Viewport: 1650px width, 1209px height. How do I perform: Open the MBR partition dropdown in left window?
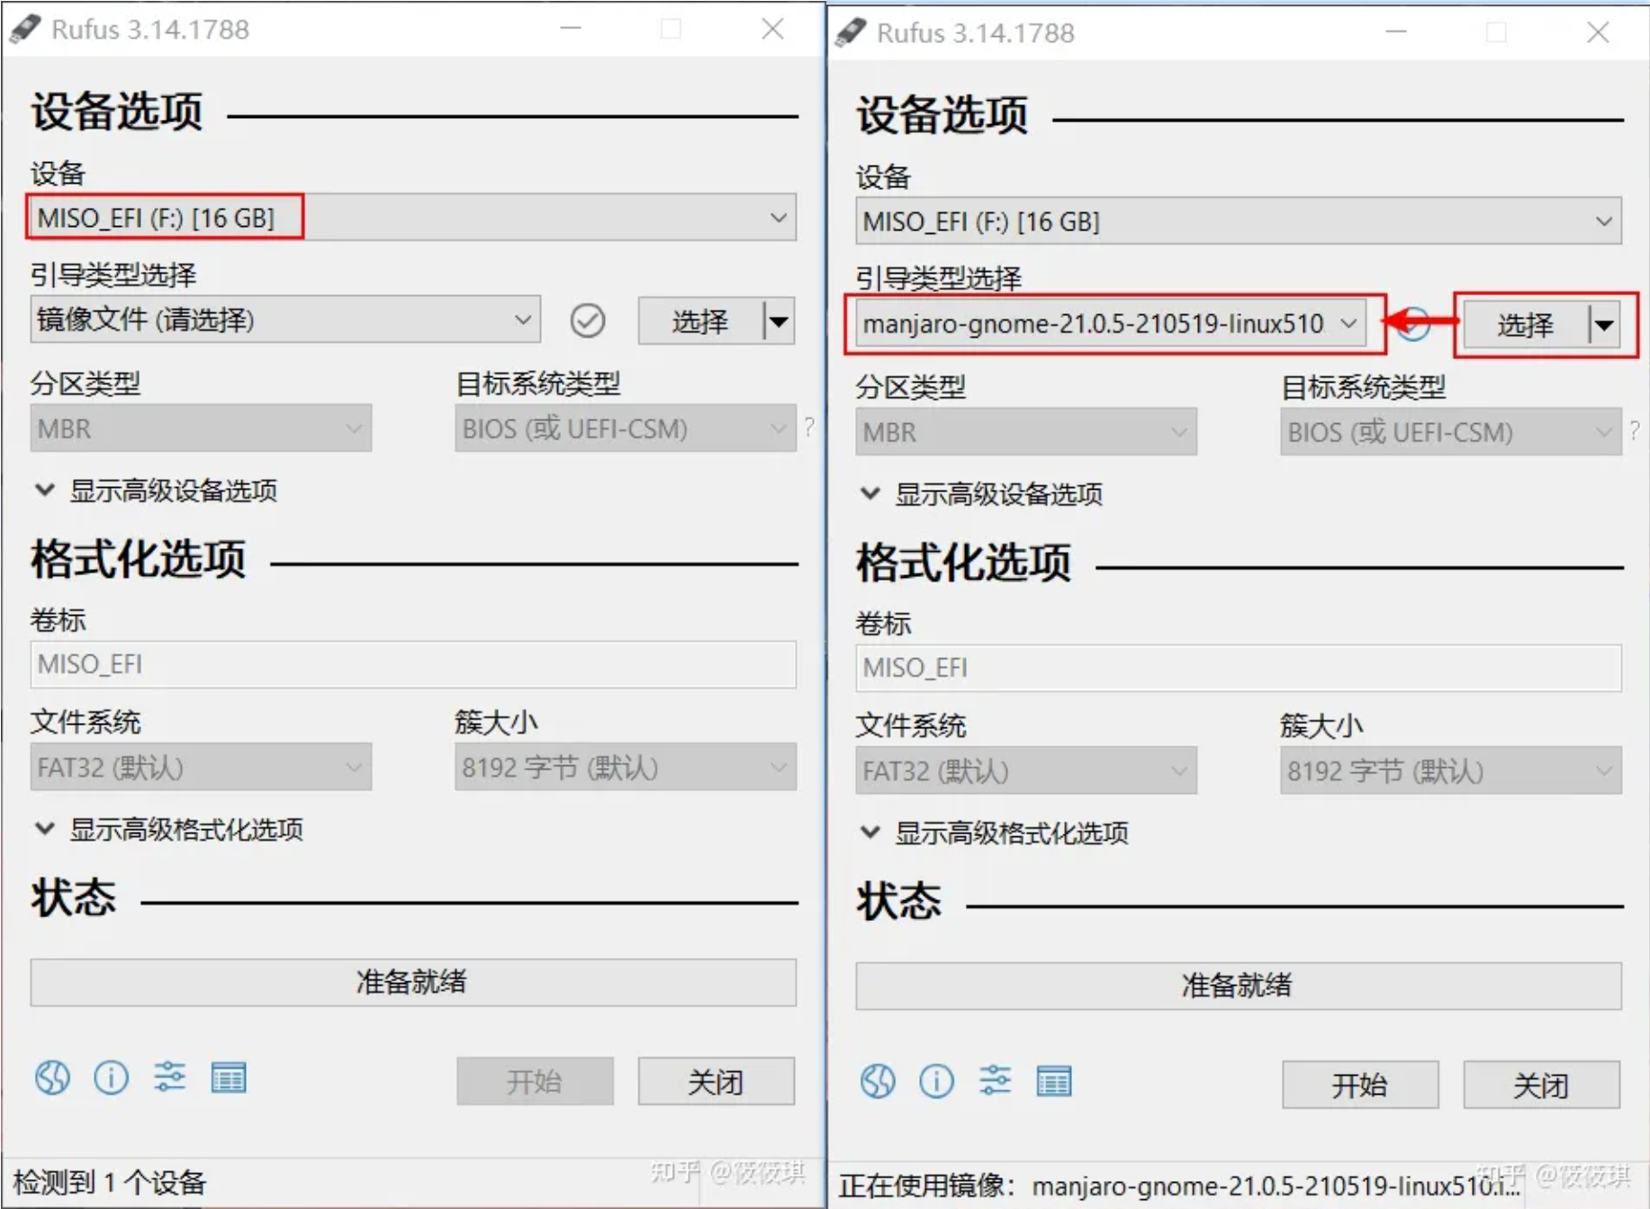tap(201, 429)
